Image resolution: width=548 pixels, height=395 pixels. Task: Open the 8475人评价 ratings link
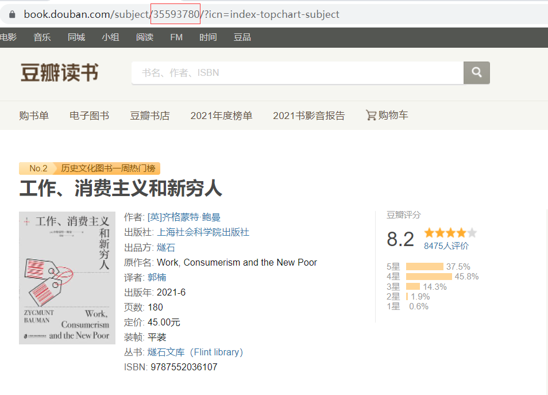click(x=446, y=246)
